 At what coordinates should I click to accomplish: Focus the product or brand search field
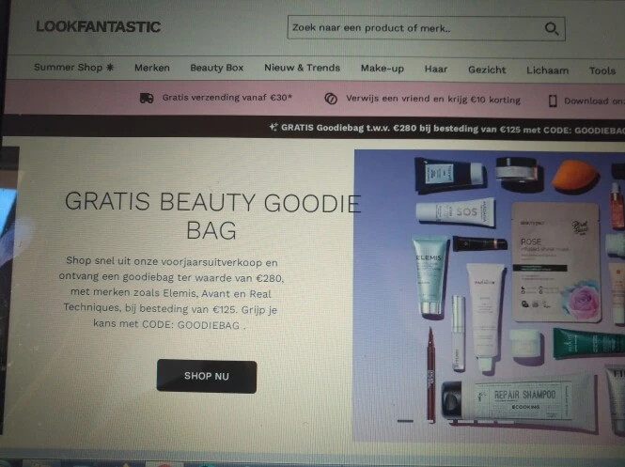(426, 28)
